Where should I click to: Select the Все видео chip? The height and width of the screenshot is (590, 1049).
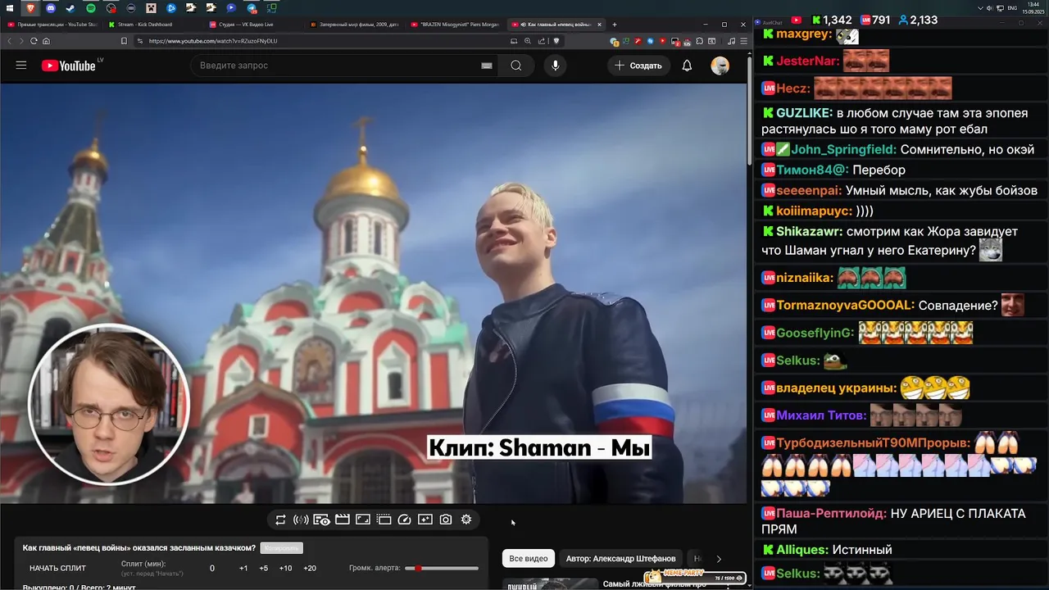coord(529,559)
